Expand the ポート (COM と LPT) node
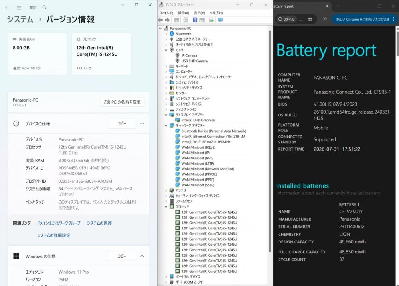 click(x=166, y=282)
